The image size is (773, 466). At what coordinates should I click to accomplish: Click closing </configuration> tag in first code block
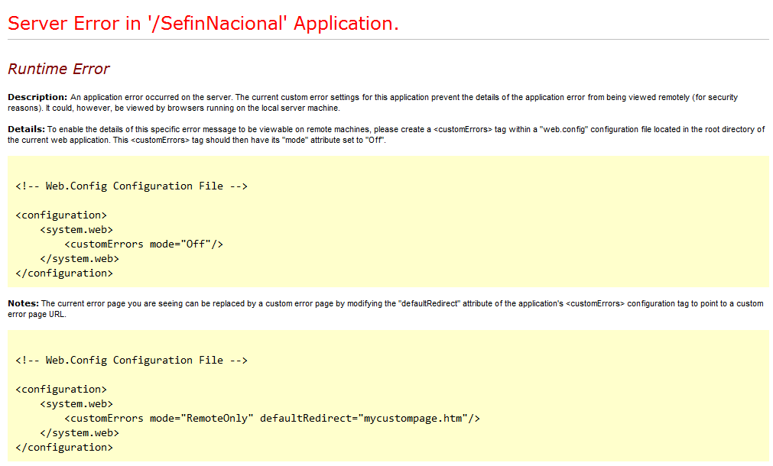click(x=64, y=273)
